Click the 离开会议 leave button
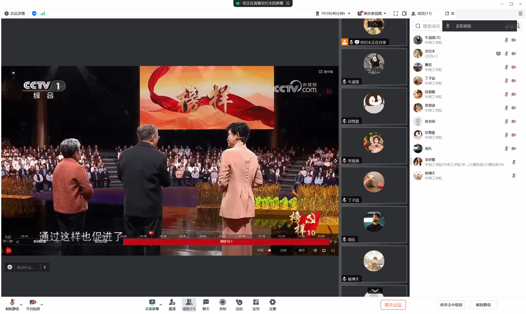 pyautogui.click(x=393, y=305)
